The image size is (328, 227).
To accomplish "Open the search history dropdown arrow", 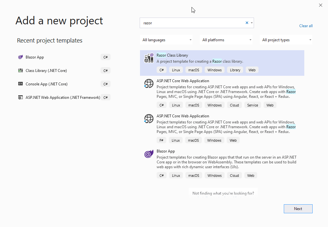I will 252,23.
